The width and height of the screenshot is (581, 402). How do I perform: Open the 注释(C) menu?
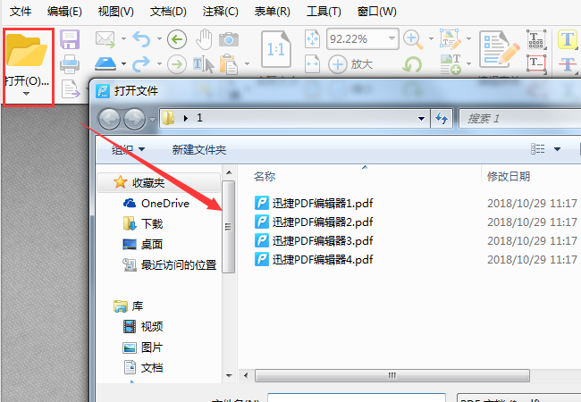(220, 12)
